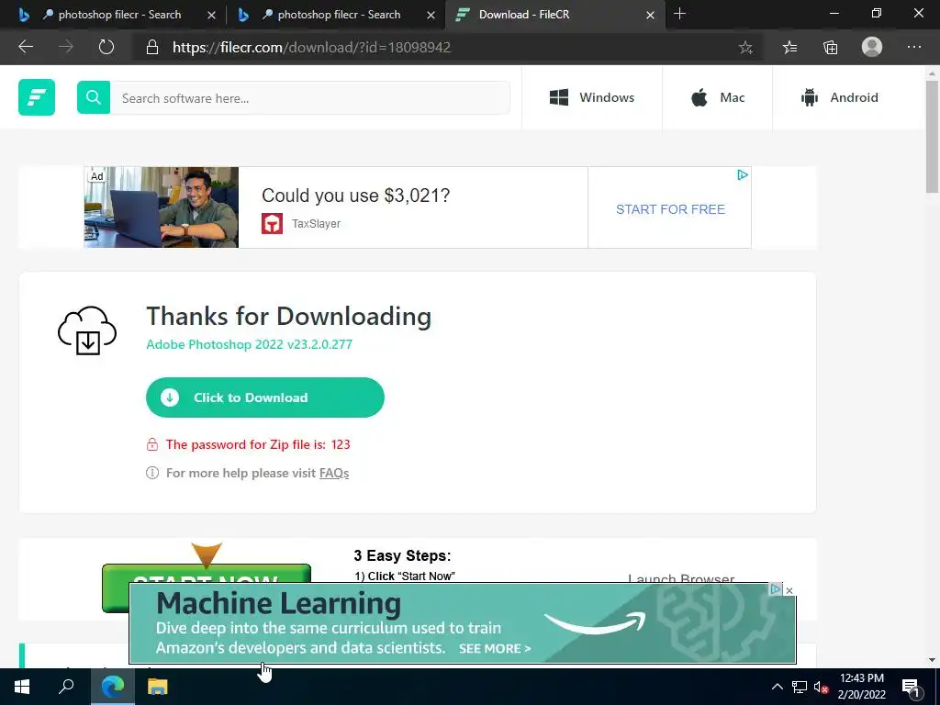Screen dimensions: 940x705
Task: Open the Collections icon
Action: 830,48
